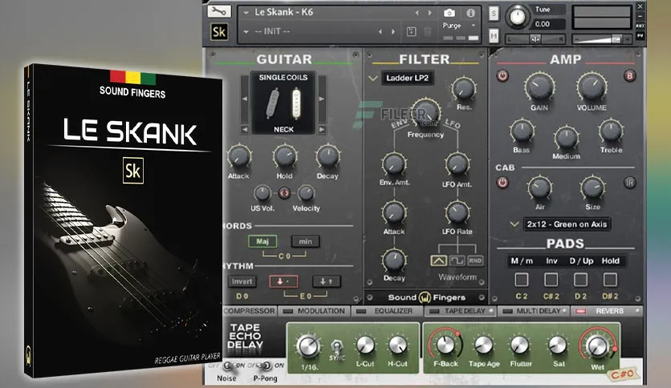Check the Hold pad box D#2
This screenshot has height=388, width=671.
[x=610, y=280]
